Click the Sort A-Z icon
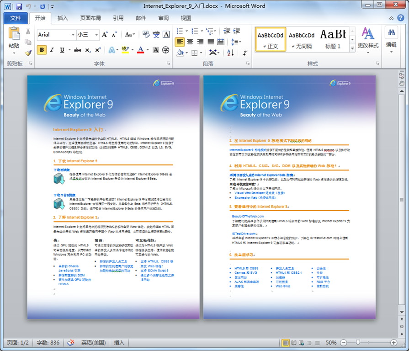The width and height of the screenshot is (409, 351). [230, 53]
